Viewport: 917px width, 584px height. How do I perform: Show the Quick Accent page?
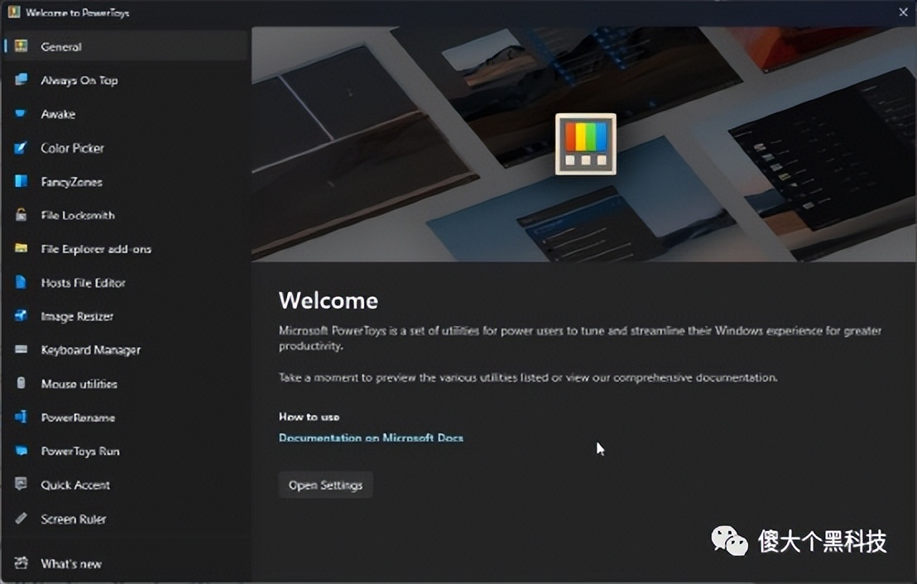[x=125, y=485]
